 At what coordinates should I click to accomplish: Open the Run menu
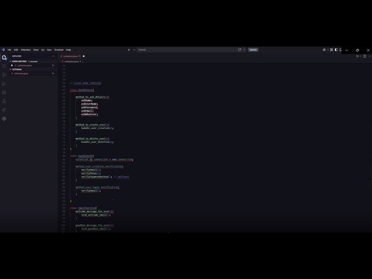coord(49,50)
